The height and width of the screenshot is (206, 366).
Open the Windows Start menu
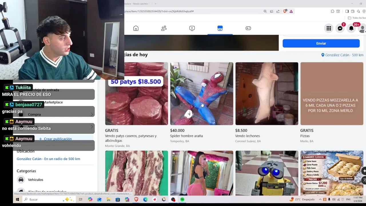coord(17,199)
